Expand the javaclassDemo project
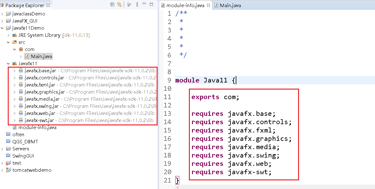 point(2,14)
